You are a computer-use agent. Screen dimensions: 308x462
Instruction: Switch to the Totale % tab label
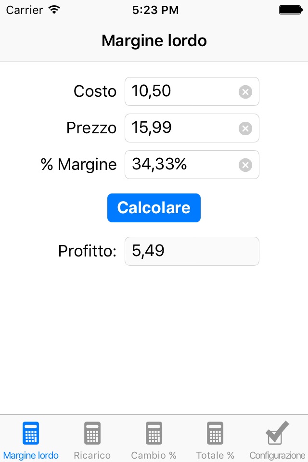[x=215, y=455]
